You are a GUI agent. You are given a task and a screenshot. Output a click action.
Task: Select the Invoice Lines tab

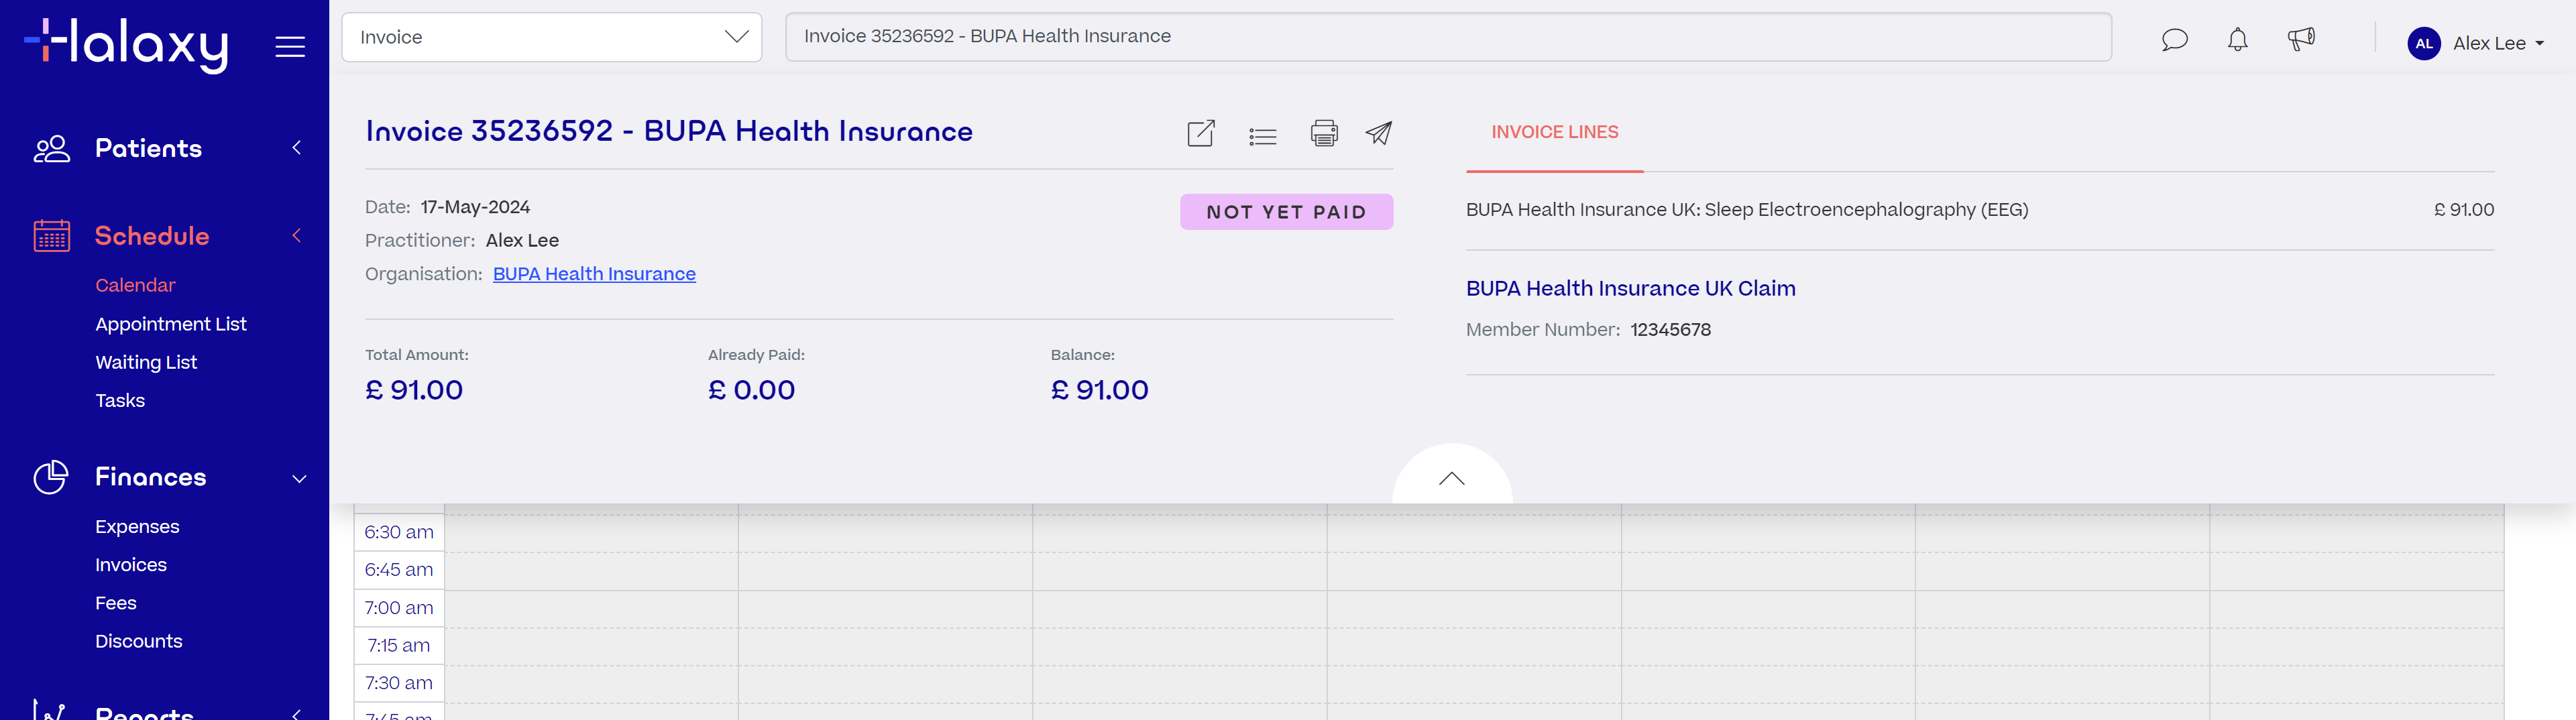(x=1554, y=132)
